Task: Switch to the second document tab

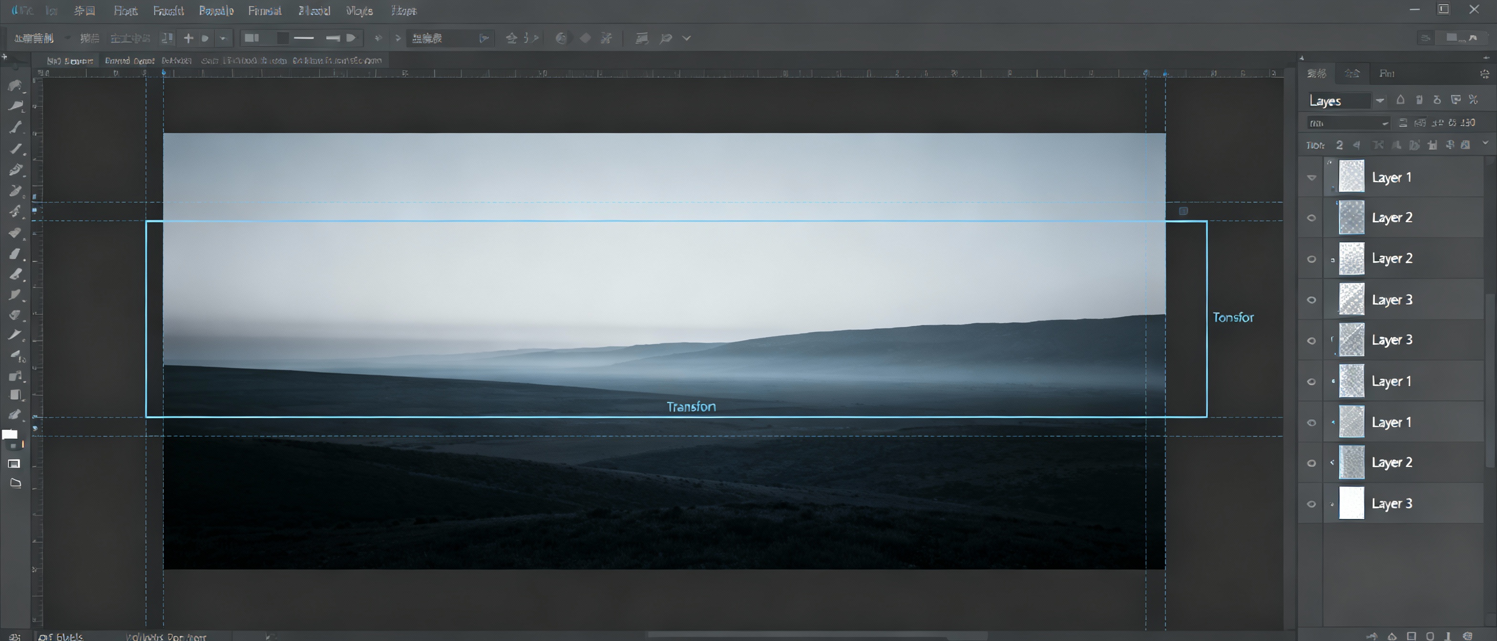Action: tap(129, 60)
